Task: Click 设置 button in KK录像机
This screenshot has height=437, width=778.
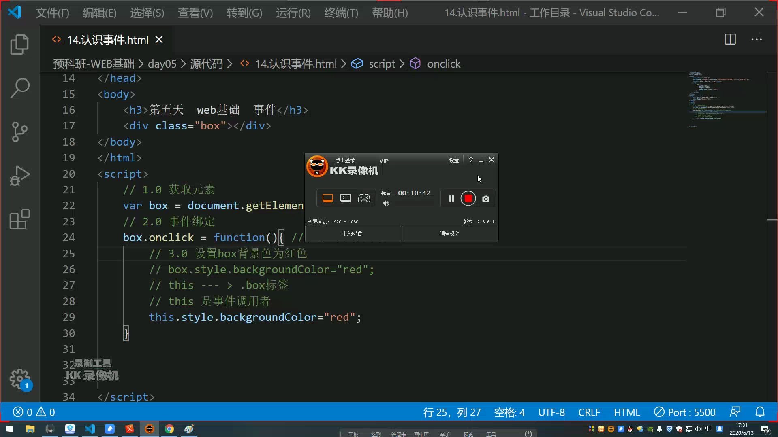Action: [454, 160]
